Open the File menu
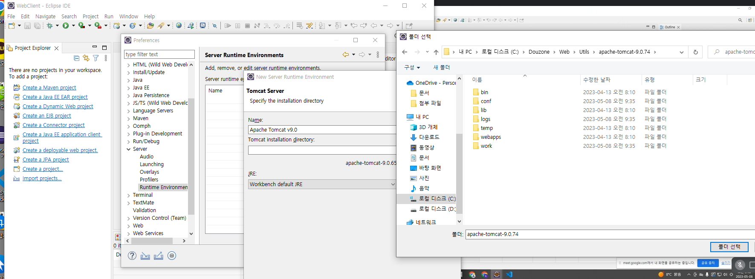 (11, 16)
